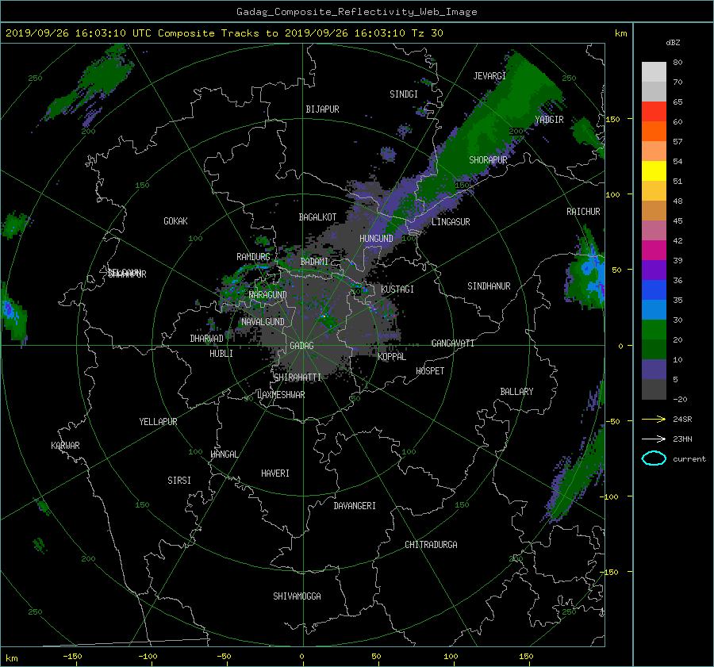
Task: Click the SINDGI city label
Action: coord(404,94)
